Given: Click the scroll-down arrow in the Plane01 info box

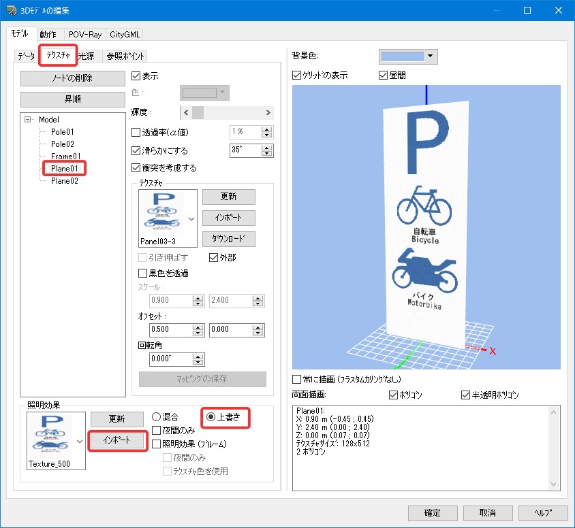Looking at the screenshot, I should (x=553, y=484).
